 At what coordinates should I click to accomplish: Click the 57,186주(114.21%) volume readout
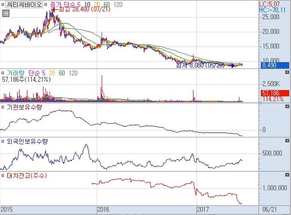point(26,79)
